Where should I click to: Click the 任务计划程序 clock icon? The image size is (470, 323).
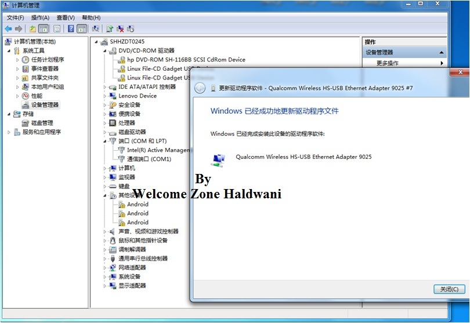26,60
